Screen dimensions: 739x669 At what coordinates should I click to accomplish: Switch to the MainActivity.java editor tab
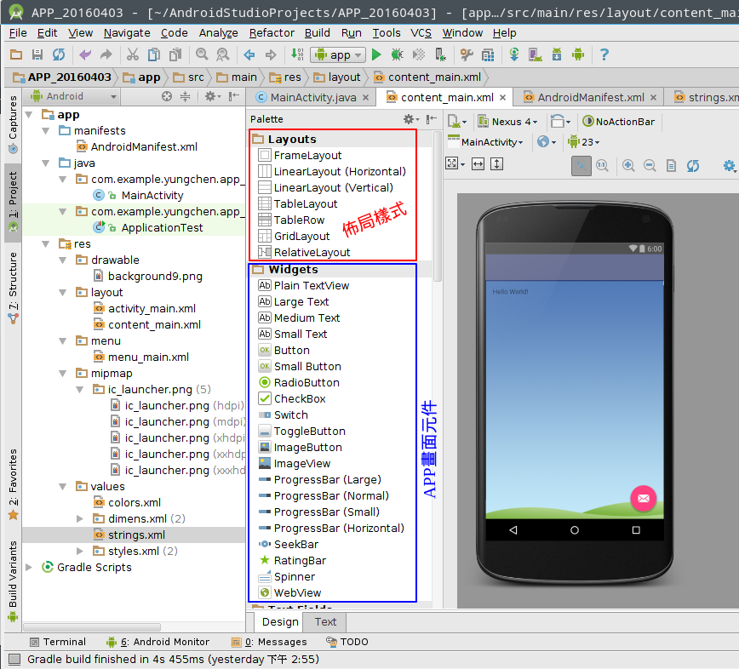pyautogui.click(x=312, y=98)
